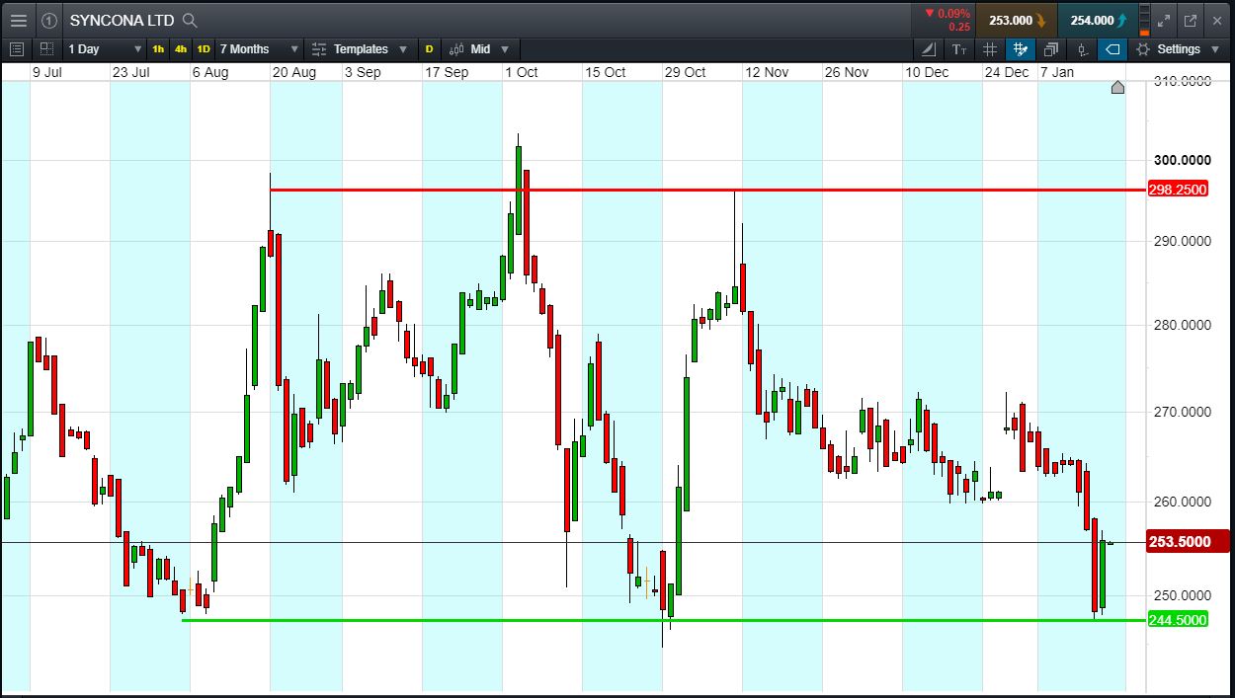Open the list view icon
Image resolution: width=1235 pixels, height=698 pixels.
pos(17,48)
